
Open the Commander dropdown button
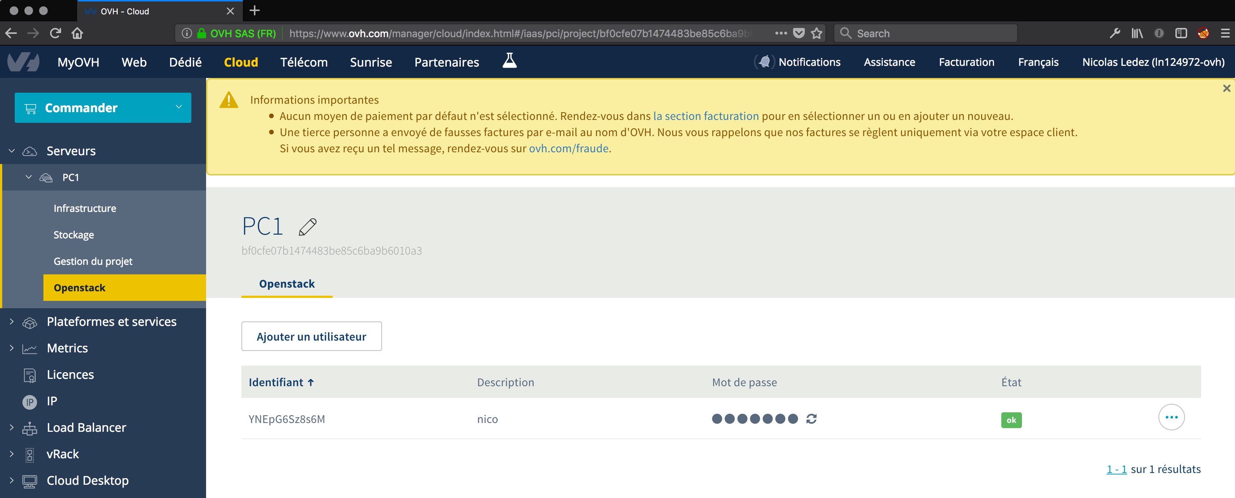click(x=103, y=108)
